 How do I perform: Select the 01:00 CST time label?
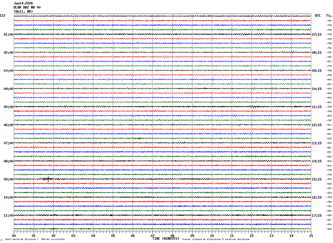(x=9, y=35)
